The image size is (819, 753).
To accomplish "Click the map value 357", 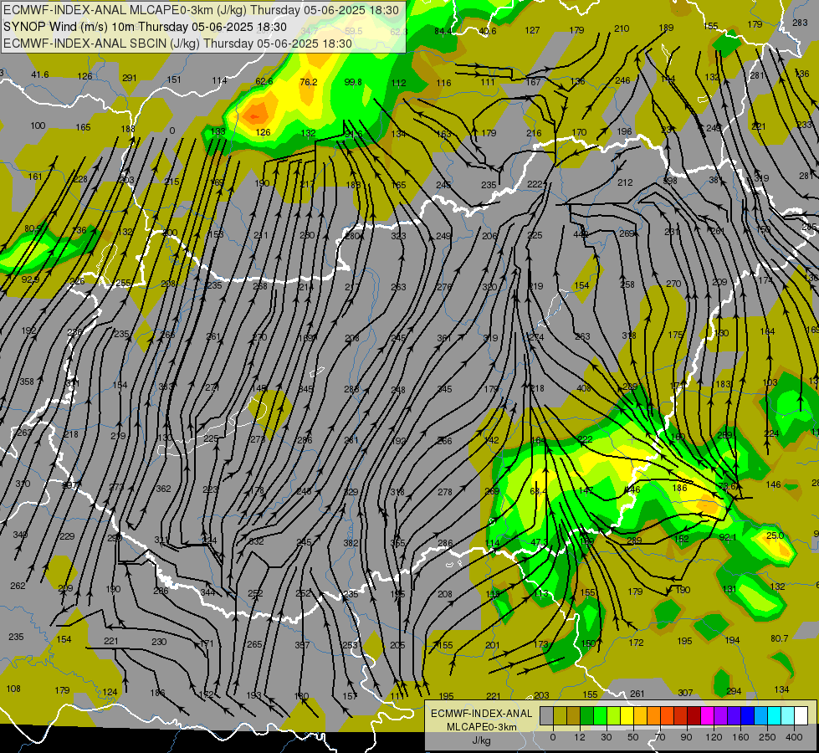I will click(303, 645).
